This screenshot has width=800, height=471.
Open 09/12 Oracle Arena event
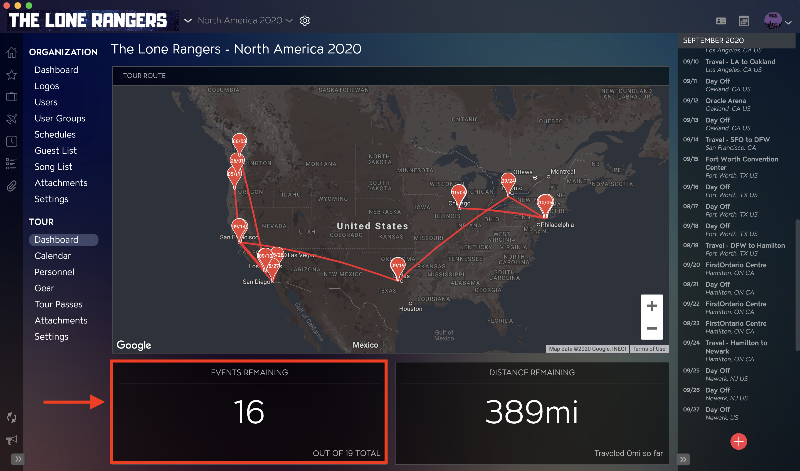coord(737,104)
